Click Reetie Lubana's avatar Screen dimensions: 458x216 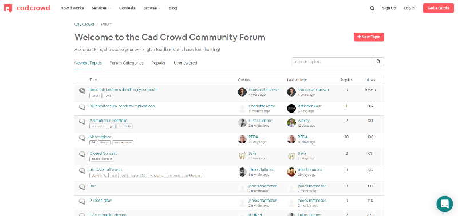291,172
